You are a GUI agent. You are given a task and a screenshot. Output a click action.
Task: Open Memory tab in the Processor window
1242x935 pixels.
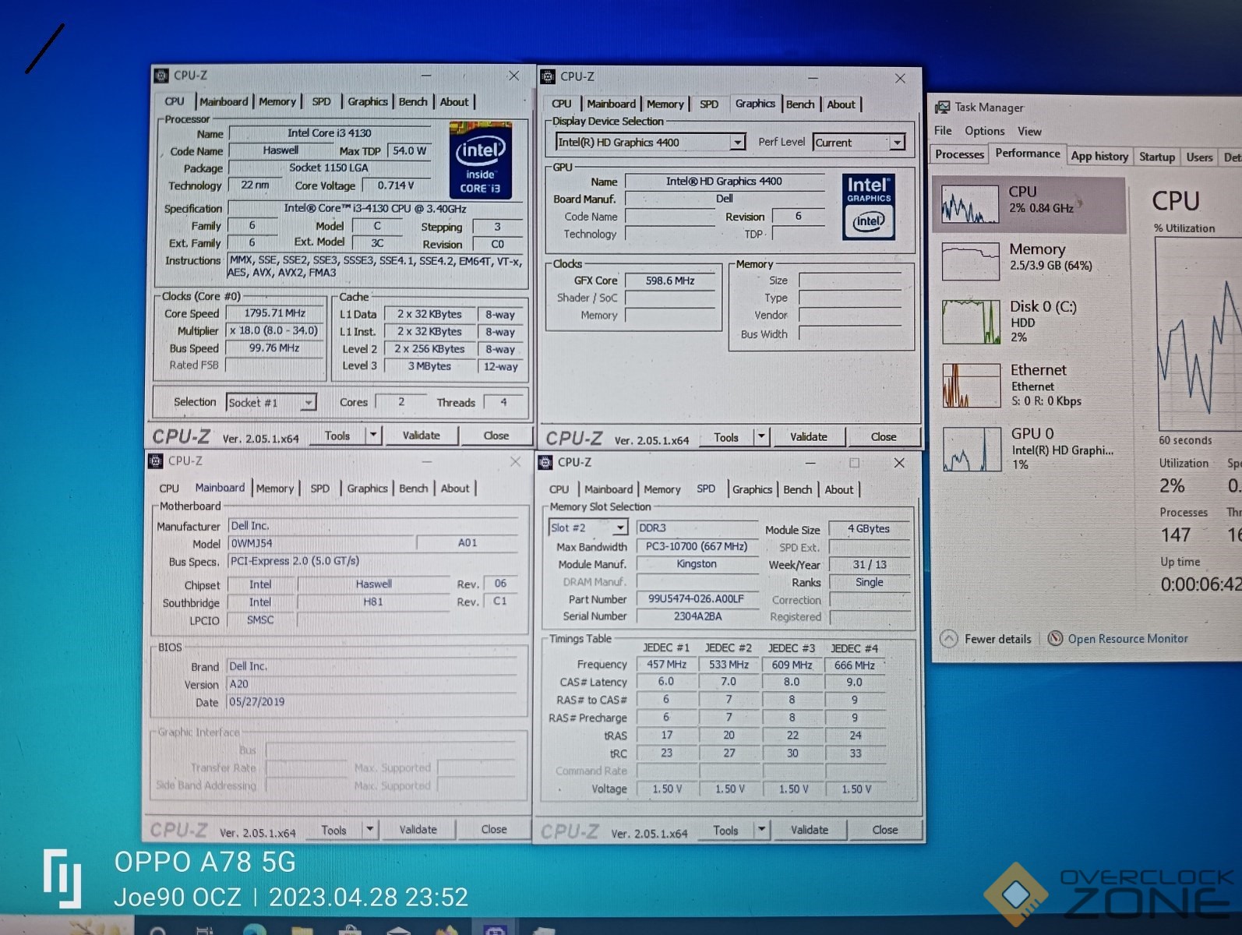(x=277, y=101)
